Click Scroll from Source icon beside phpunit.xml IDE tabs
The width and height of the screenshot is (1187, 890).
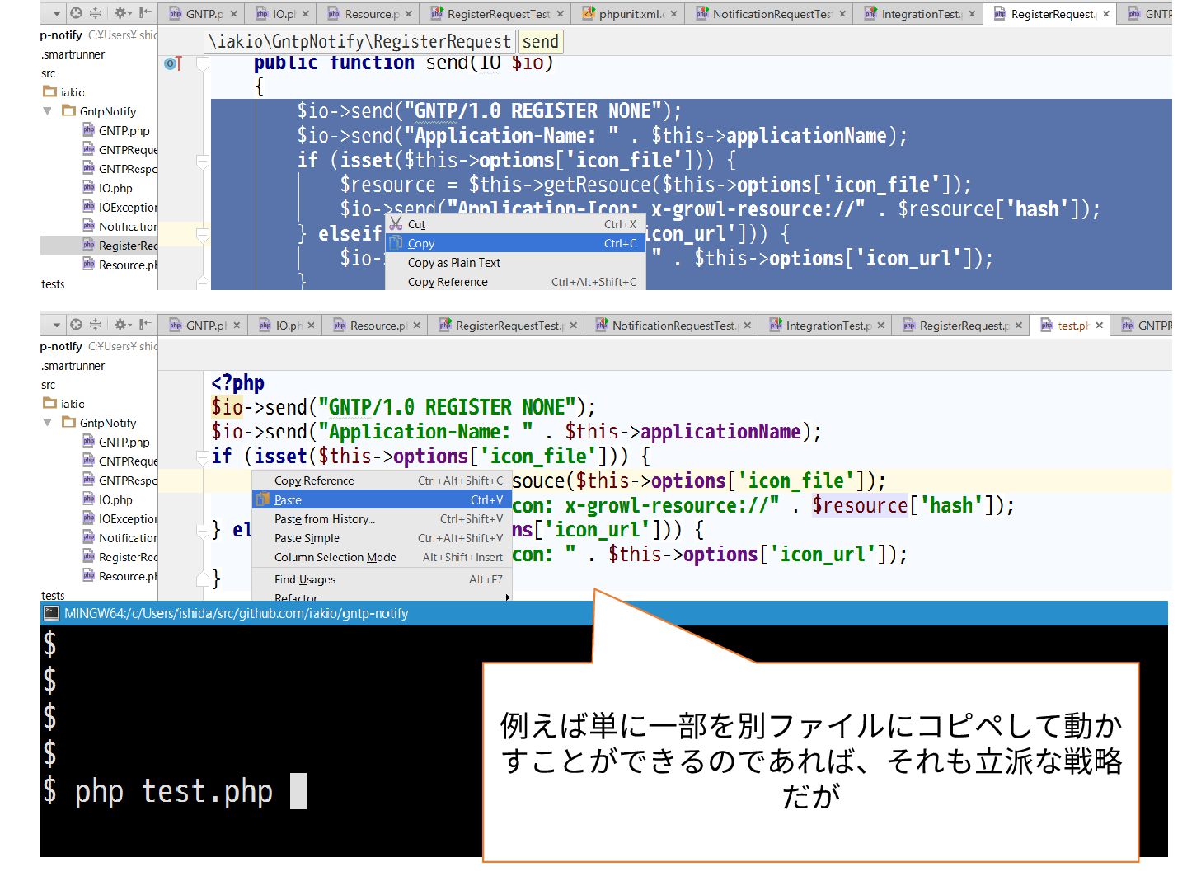(x=76, y=13)
